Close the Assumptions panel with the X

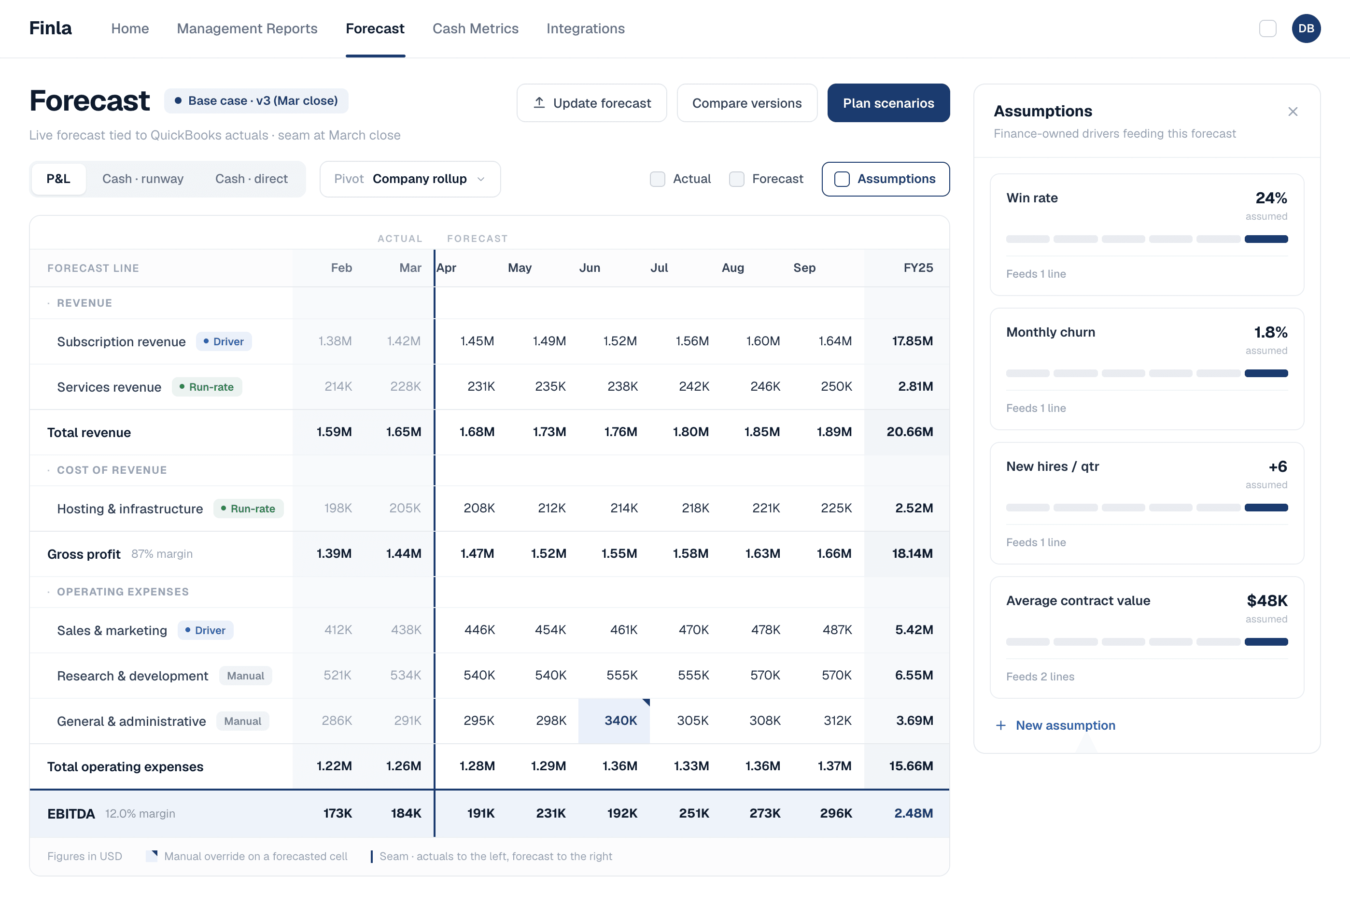(x=1293, y=112)
